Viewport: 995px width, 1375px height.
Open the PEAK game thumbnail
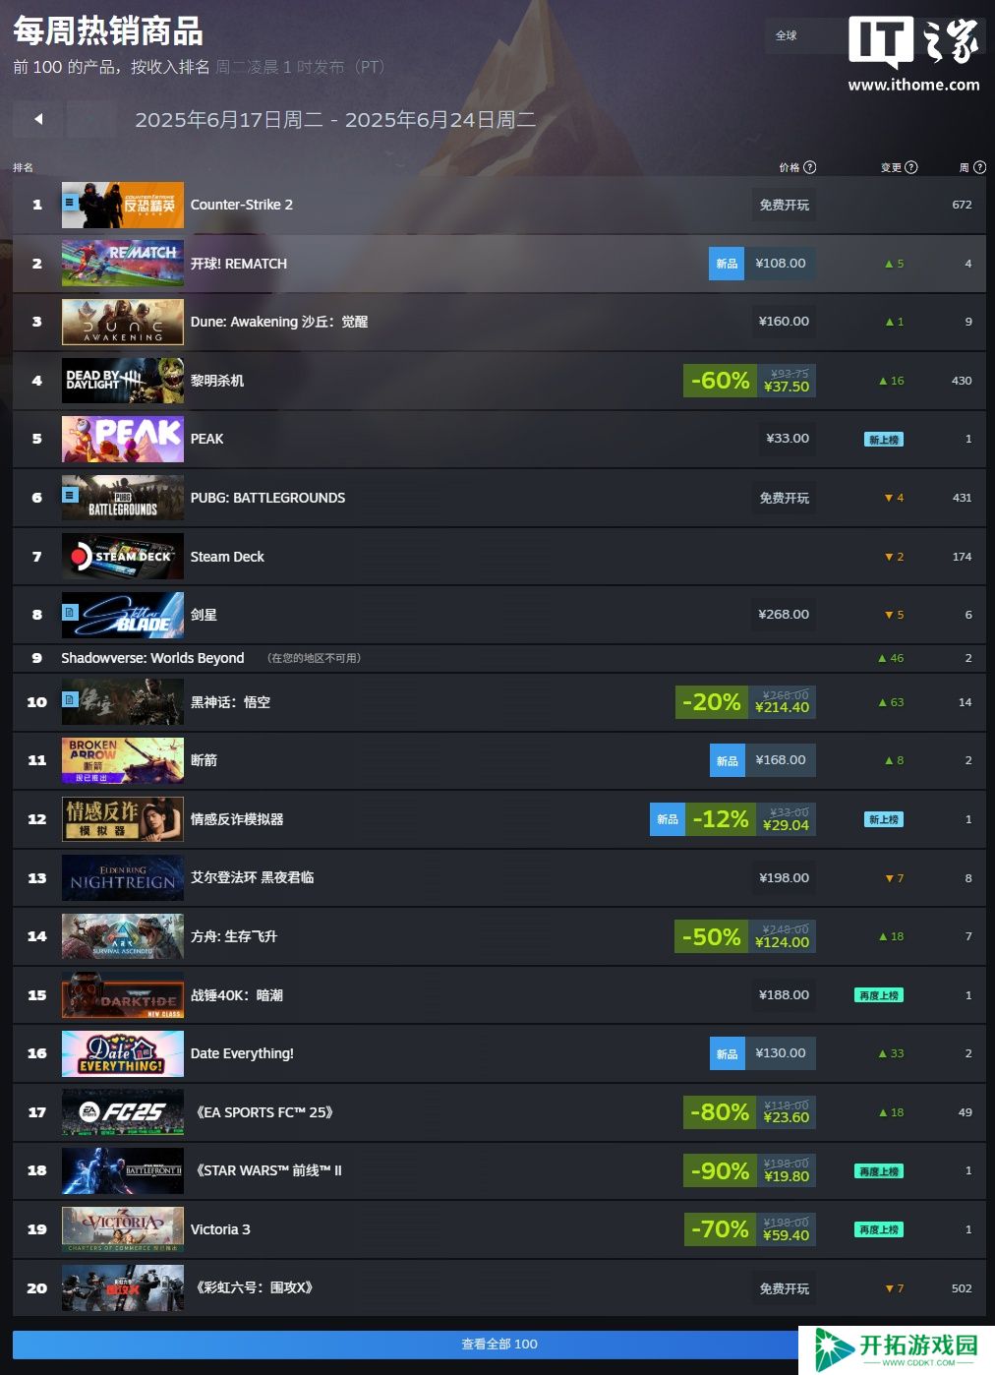point(123,439)
